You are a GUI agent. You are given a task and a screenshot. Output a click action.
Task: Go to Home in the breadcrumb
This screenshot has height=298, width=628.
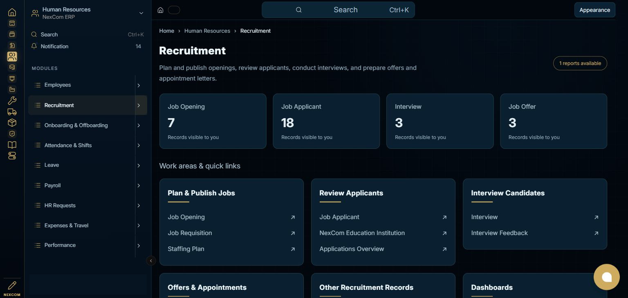click(166, 31)
